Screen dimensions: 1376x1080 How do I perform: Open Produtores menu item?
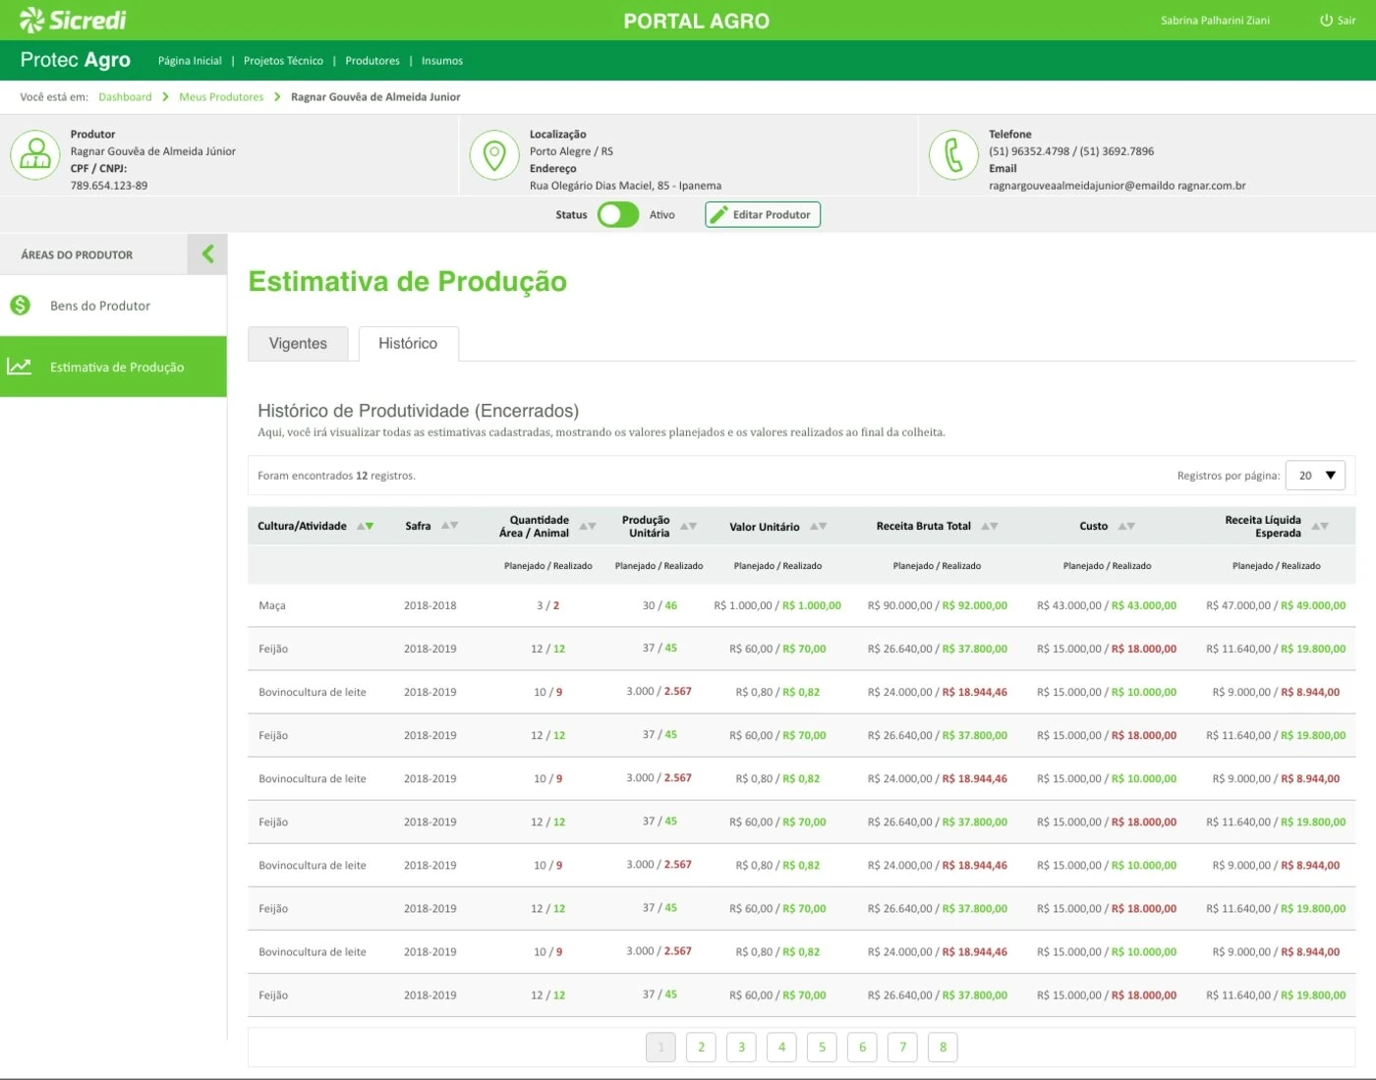click(x=373, y=61)
